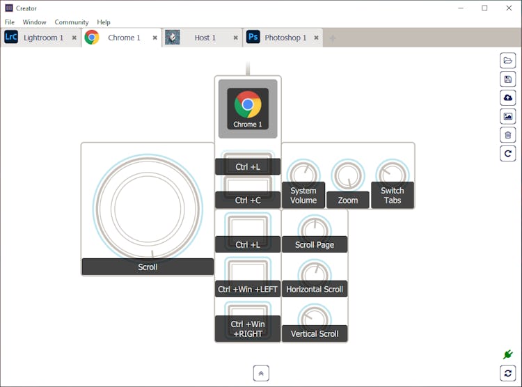The height and width of the screenshot is (387, 522).
Task: Click the cloud upload icon
Action: click(x=507, y=97)
